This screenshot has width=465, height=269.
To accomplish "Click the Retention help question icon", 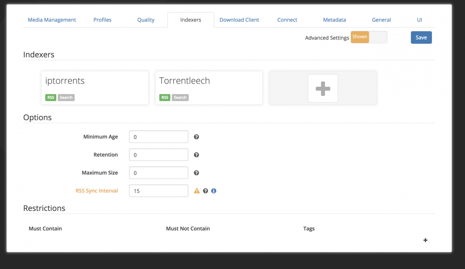I will pos(196,155).
